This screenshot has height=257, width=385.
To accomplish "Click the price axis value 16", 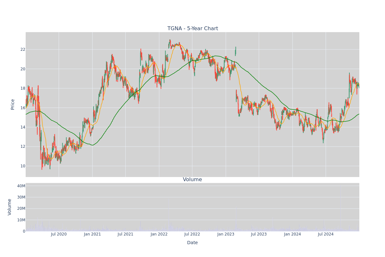I will click(x=23, y=108).
